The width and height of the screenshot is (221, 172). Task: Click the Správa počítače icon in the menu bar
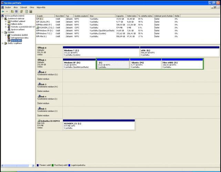point(2,7)
